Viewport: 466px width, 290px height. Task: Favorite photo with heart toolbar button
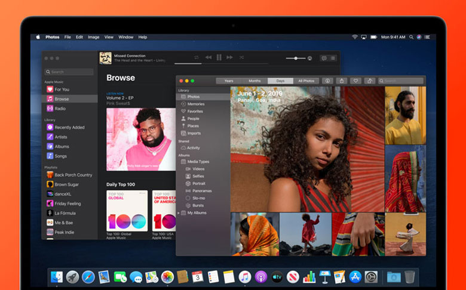[355, 81]
